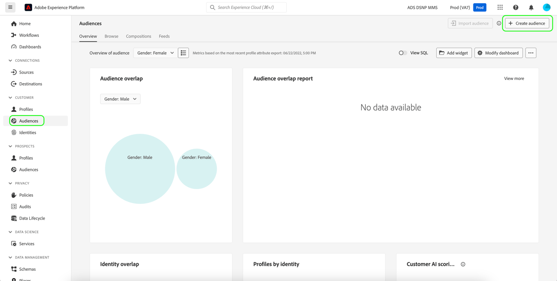
Task: Select the Compositions tab
Action: tap(138, 36)
